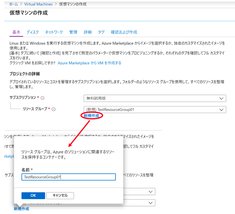This screenshot has width=235, height=214.
Task: Click the サブスクリプション info icon
Action: (43, 98)
